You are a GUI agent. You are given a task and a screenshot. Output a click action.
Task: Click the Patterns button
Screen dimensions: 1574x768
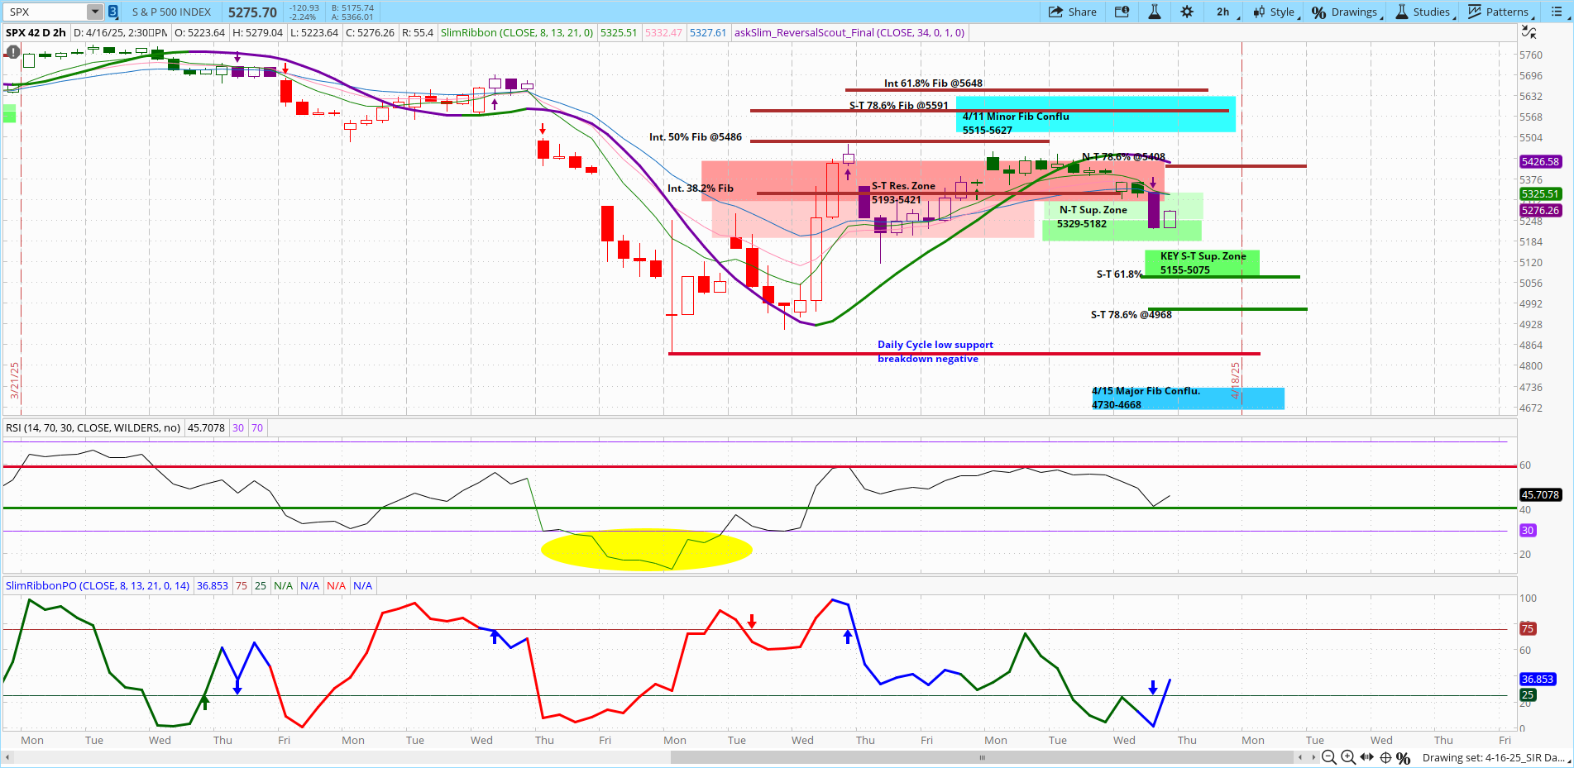pos(1500,12)
